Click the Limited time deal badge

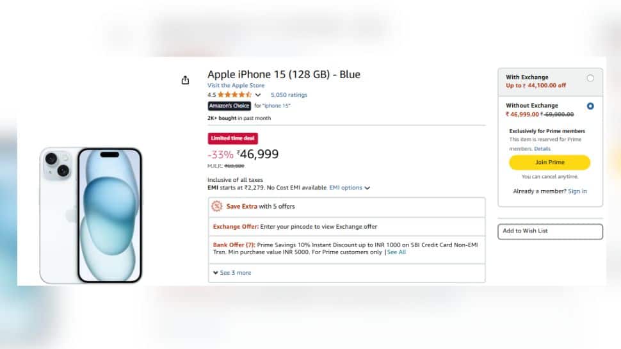(x=233, y=138)
